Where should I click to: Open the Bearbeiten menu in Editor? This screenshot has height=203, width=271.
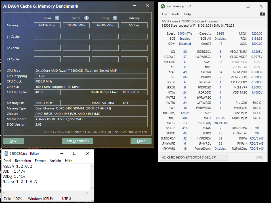click(23, 161)
